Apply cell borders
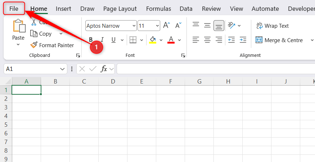The height and width of the screenshot is (162, 315). (133, 40)
